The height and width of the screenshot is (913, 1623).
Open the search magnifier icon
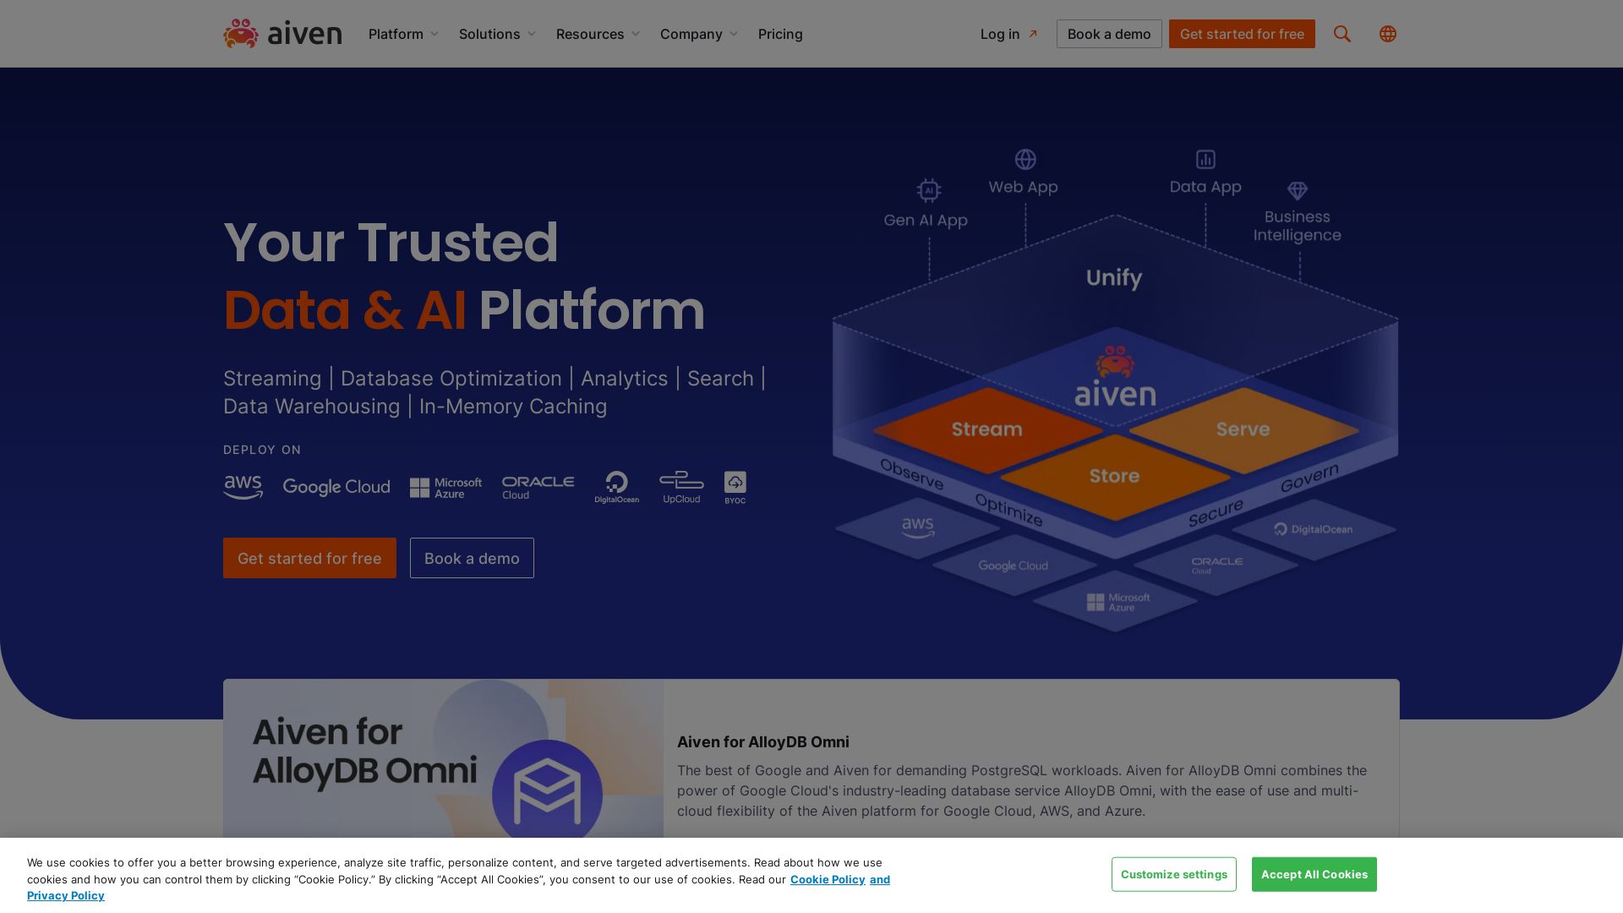click(1342, 34)
